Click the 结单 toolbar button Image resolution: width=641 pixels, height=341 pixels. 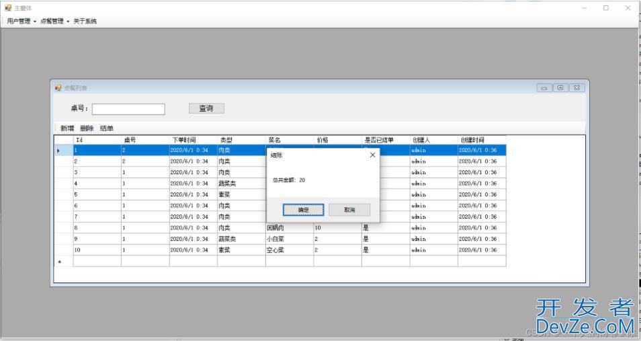107,128
